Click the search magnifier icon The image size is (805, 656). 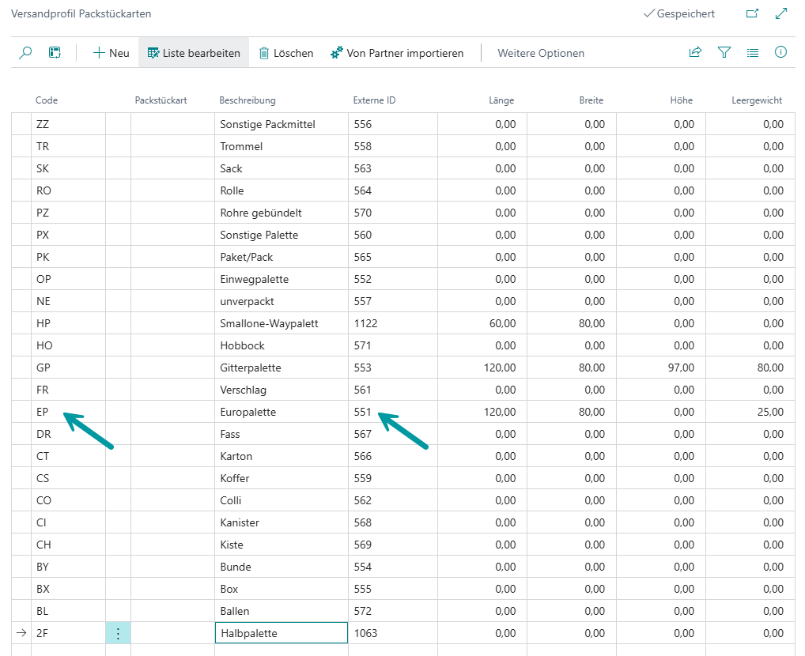coord(25,53)
